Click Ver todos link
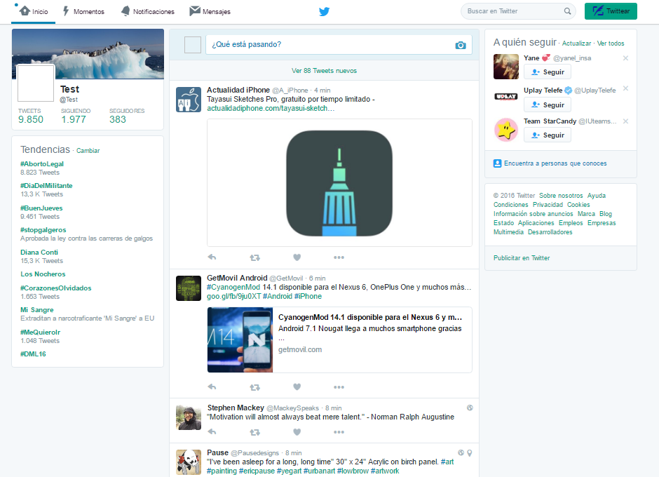Image resolution: width=659 pixels, height=477 pixels. [611, 43]
